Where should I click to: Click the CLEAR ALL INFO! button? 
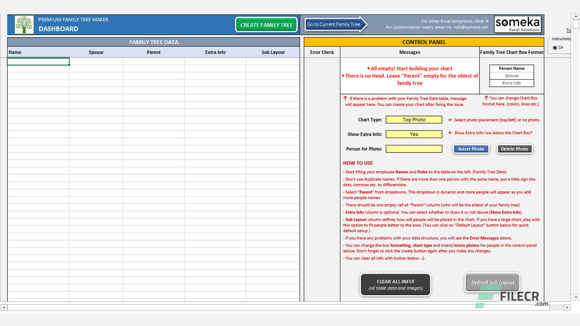click(395, 284)
